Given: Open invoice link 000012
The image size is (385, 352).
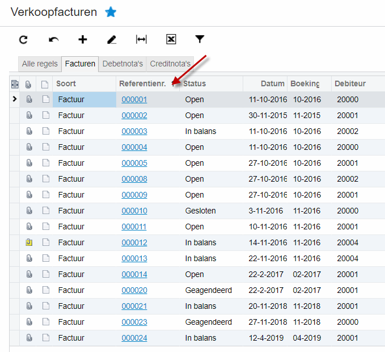Looking at the screenshot, I should [134, 242].
